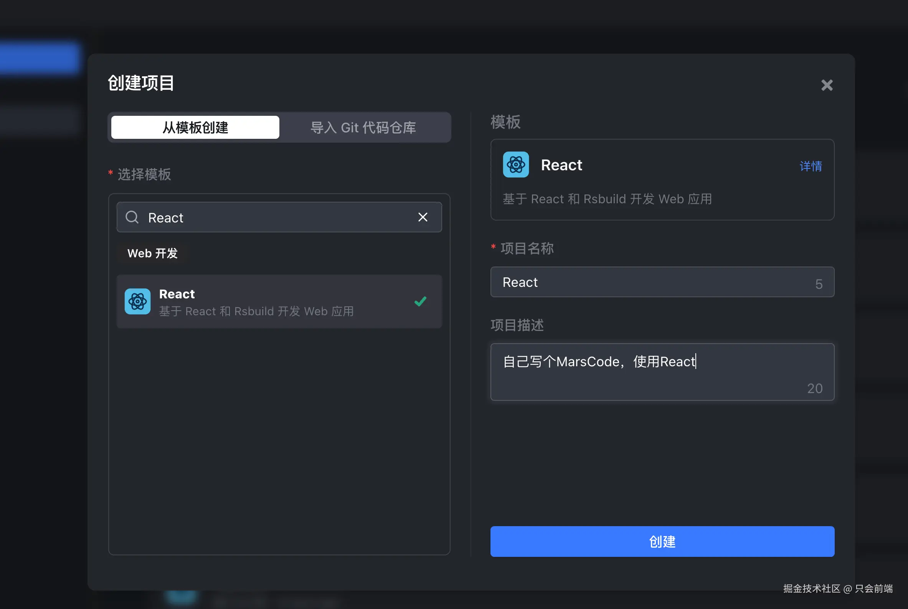Click the 项目名称 character counter 5
The image size is (908, 609).
pos(819,284)
